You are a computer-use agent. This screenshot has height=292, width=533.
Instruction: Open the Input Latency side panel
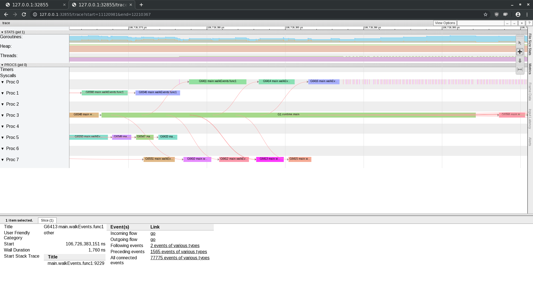click(530, 119)
